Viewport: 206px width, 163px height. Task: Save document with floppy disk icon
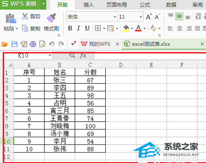coord(14,44)
